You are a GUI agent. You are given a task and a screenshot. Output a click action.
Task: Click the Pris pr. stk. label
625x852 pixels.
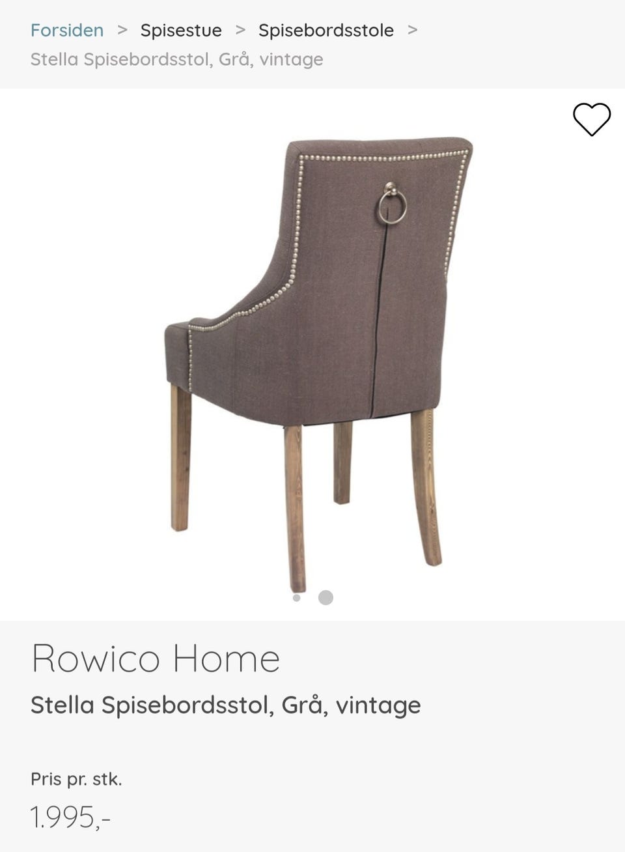pyautogui.click(x=76, y=779)
